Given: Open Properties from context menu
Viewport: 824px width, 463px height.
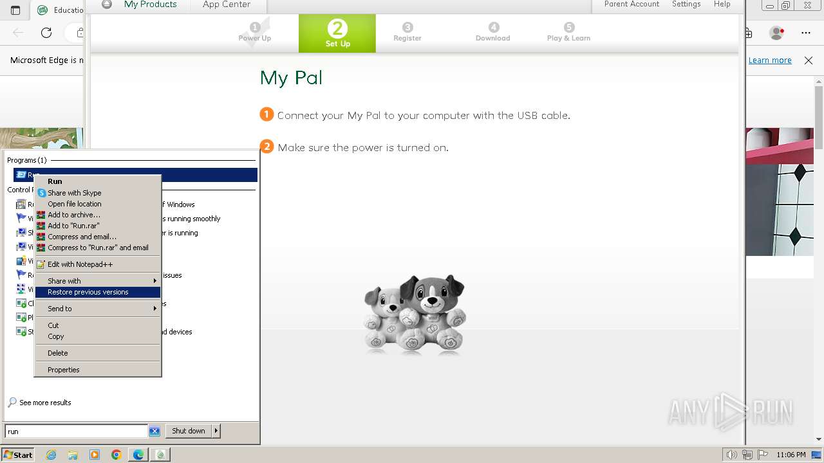Looking at the screenshot, I should pos(63,370).
